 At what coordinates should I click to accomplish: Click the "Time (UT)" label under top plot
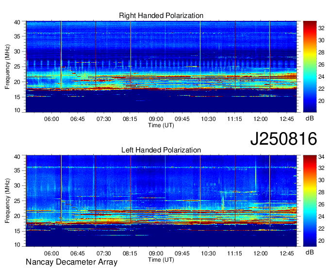161,125
